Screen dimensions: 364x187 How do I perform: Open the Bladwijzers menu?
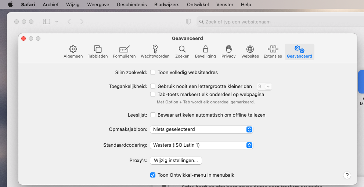(x=167, y=4)
